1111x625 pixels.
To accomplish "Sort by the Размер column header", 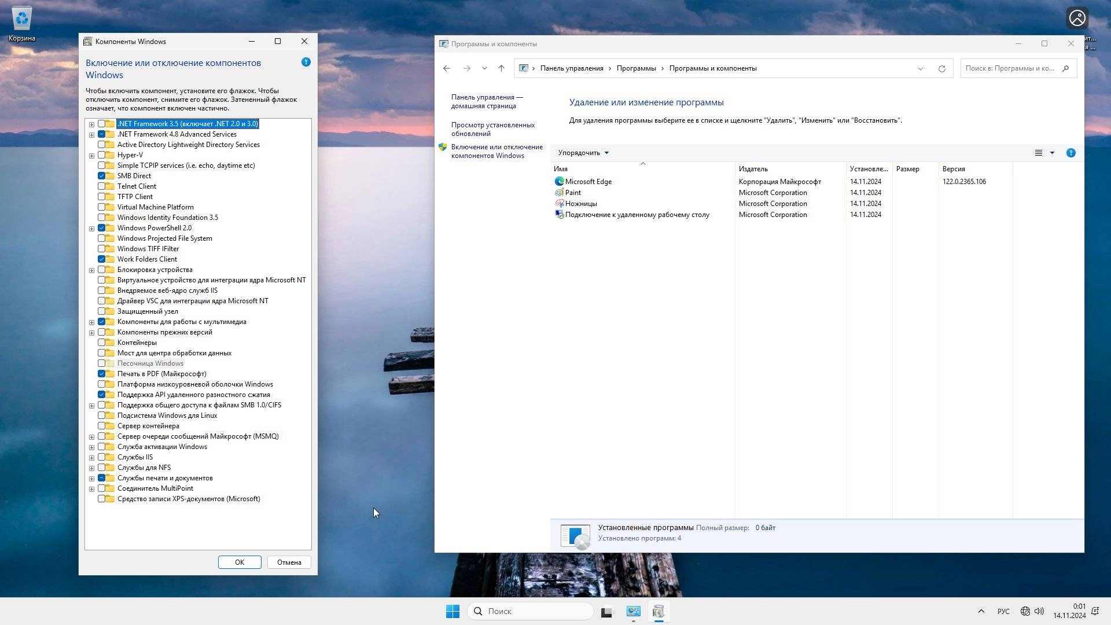I will 915,169.
